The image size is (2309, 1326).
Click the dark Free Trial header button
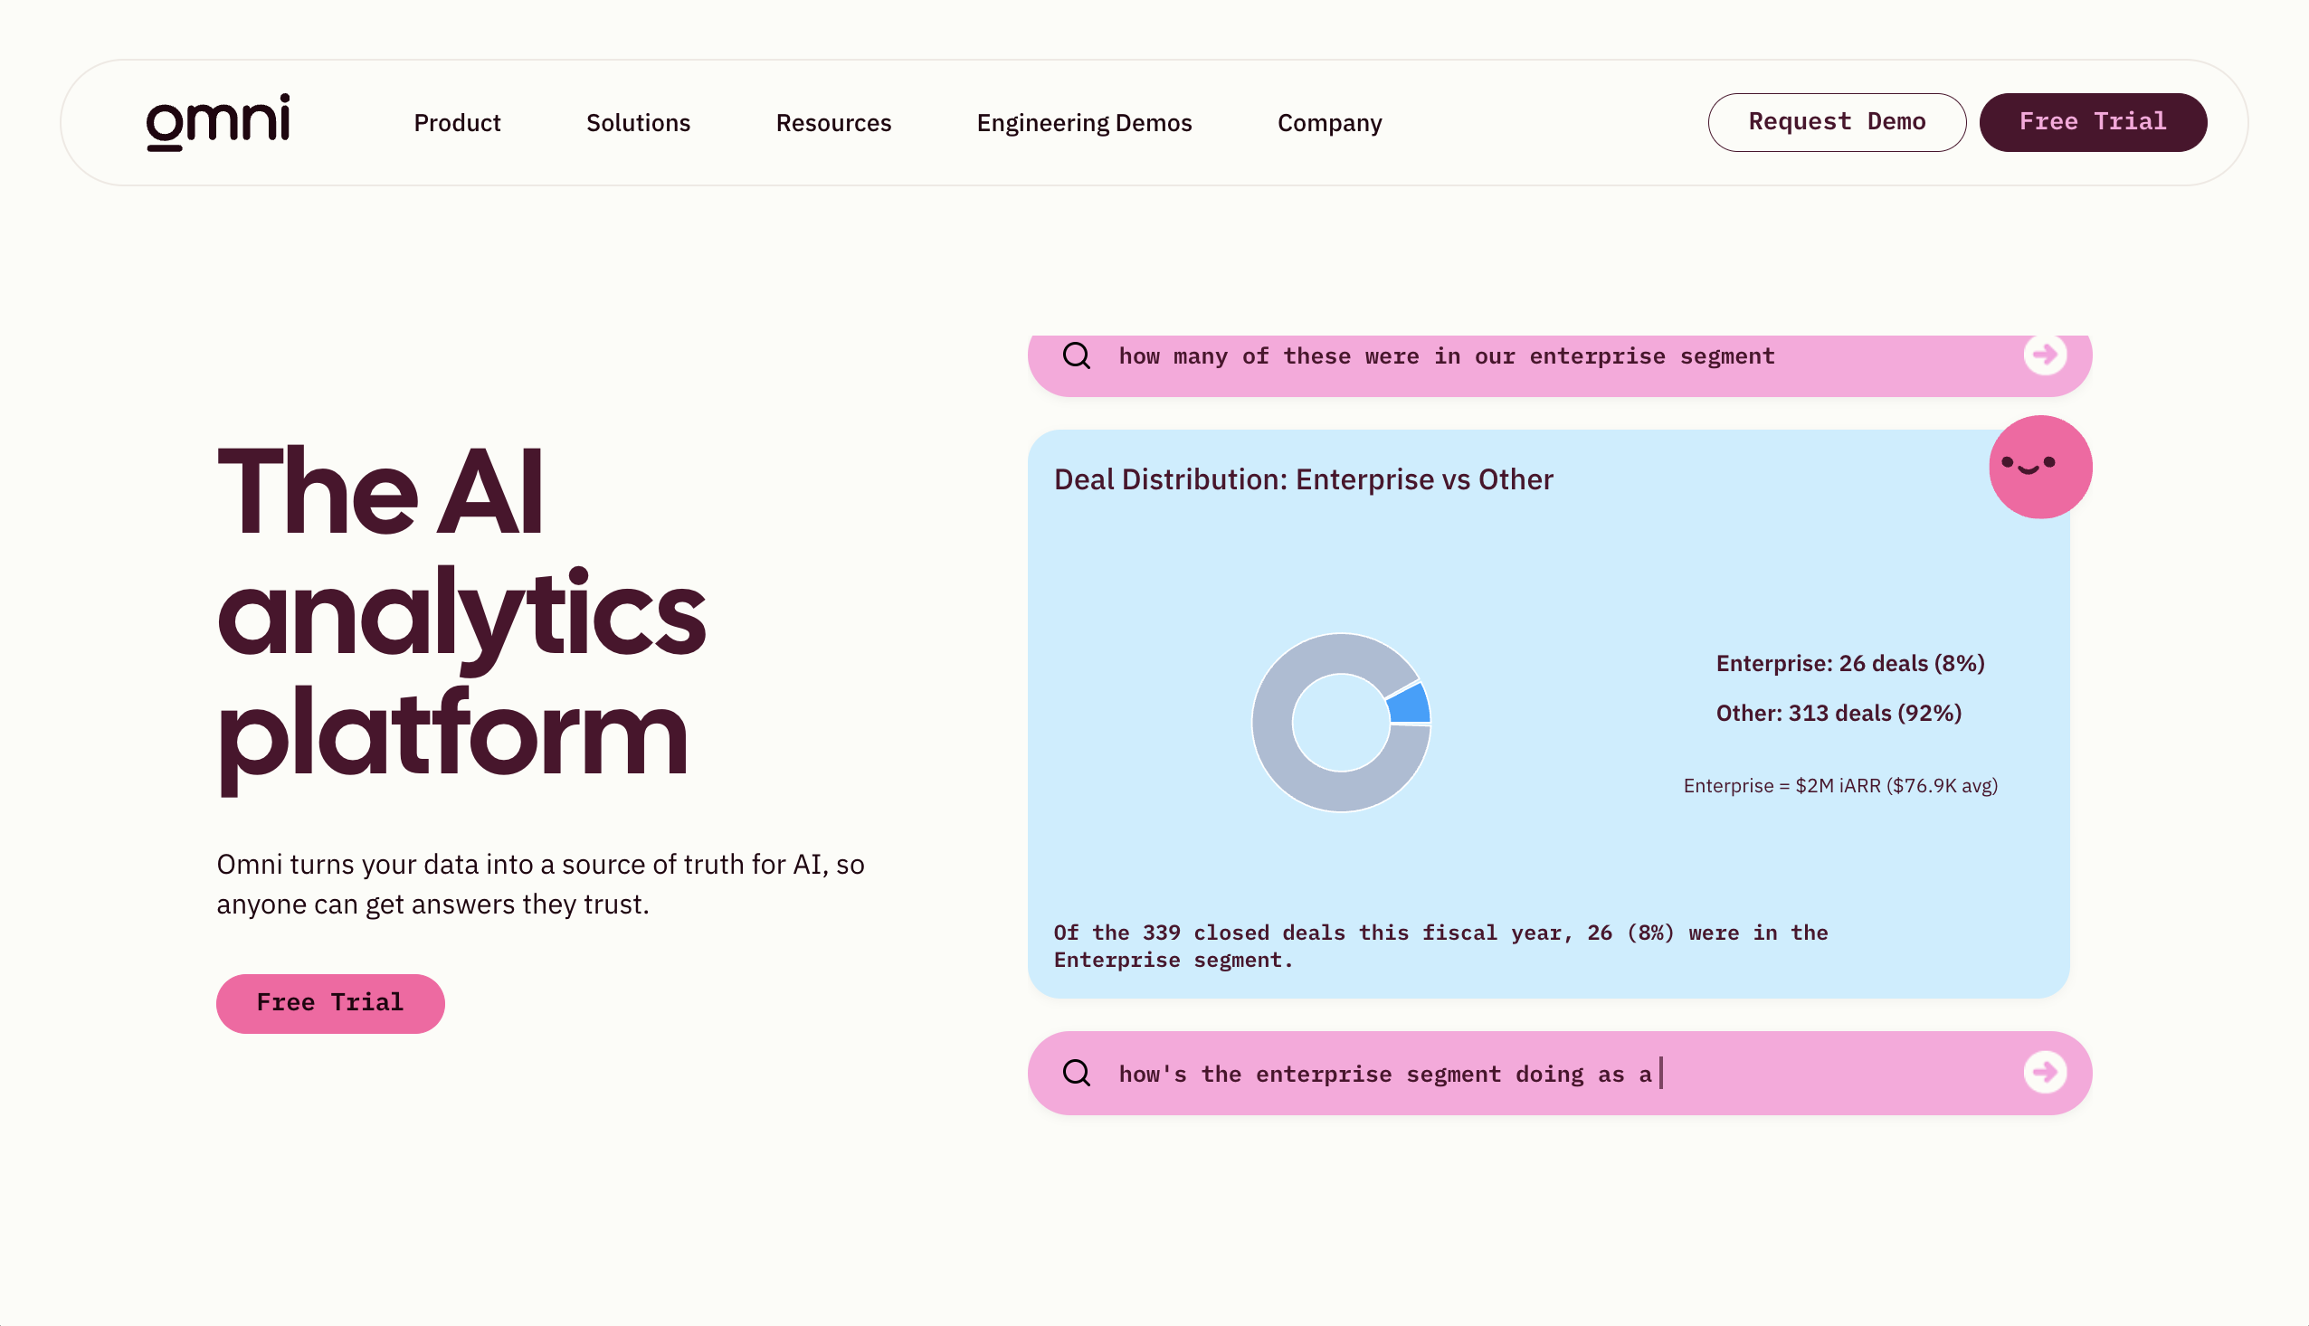pos(2092,122)
